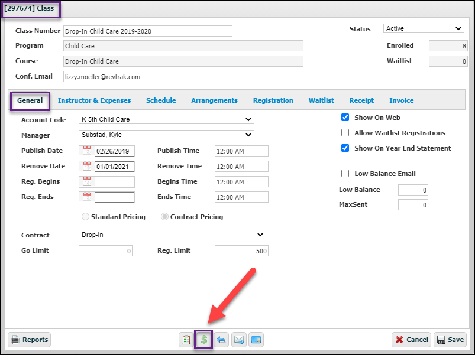Expand the Manager dropdown

[x=166, y=135]
